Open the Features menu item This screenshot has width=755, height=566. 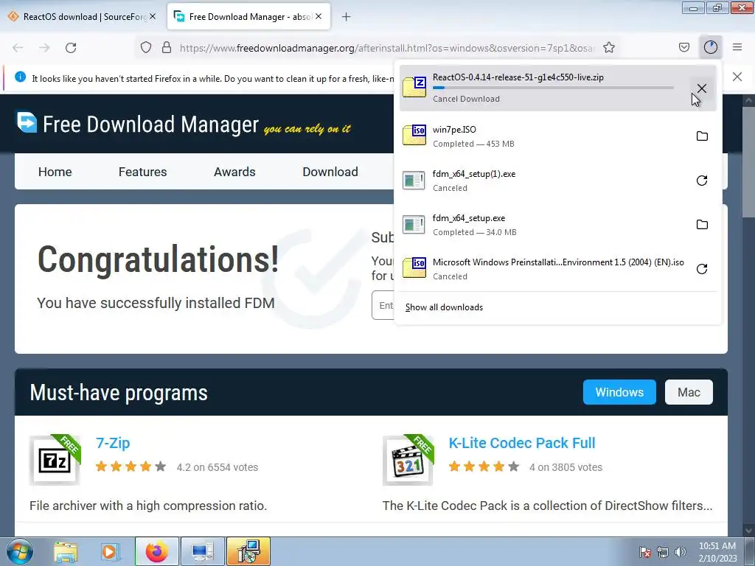(142, 172)
